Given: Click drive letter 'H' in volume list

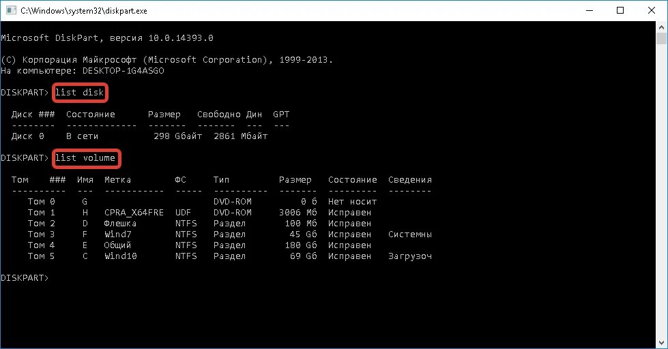Looking at the screenshot, I should pyautogui.click(x=85, y=213).
